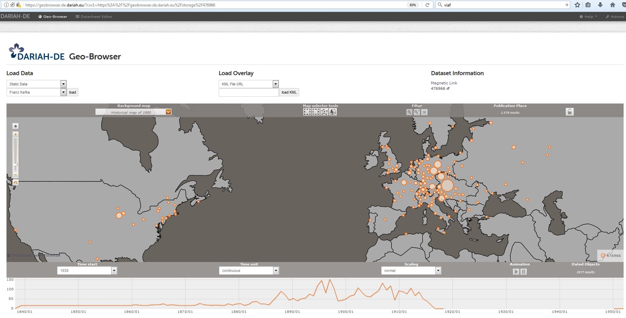Pause the timeline animation
The height and width of the screenshot is (318, 626).
524,272
